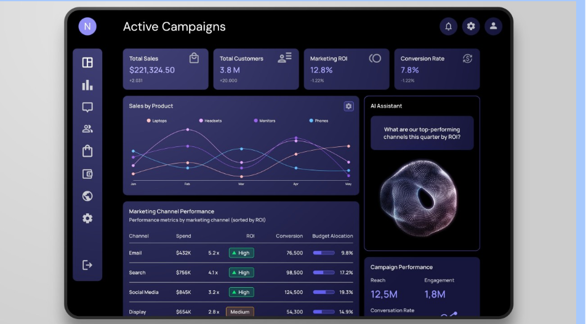Open settings gear in top header

[471, 26]
